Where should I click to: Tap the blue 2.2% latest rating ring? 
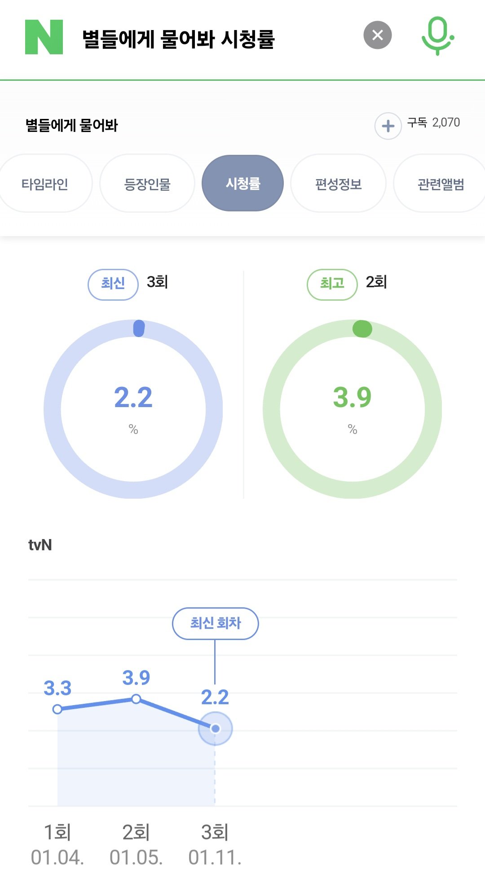133,409
